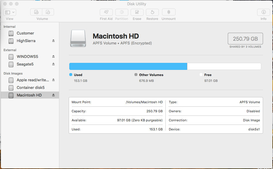Click the Device value disk5s1

254,129
